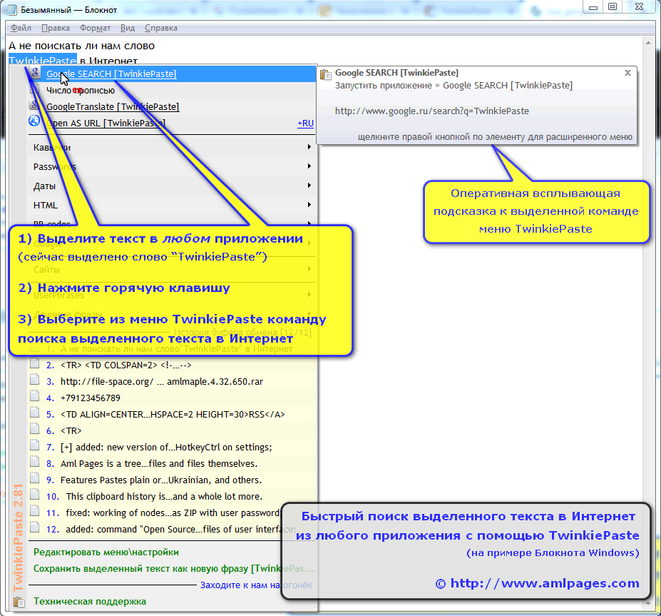Select history item 9 Features Pastes plain
The image size is (661, 616).
click(x=172, y=480)
